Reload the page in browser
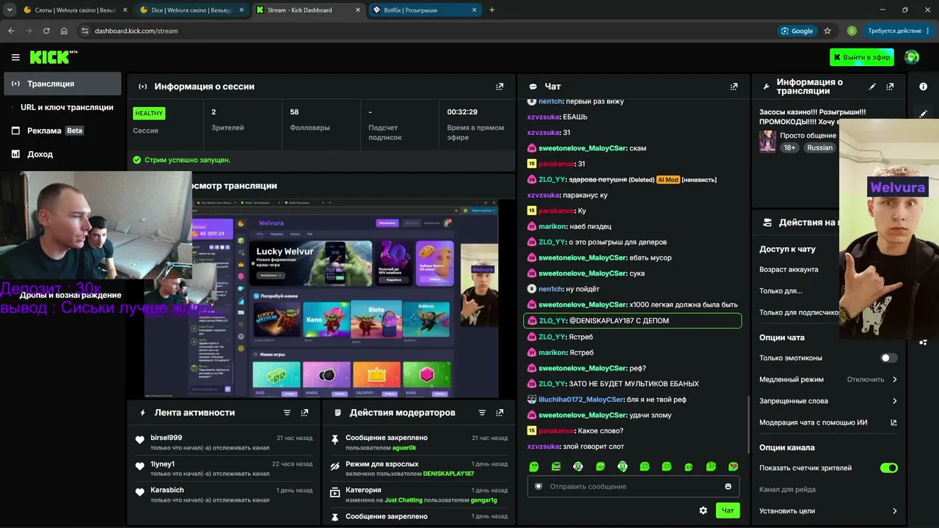 (x=46, y=31)
